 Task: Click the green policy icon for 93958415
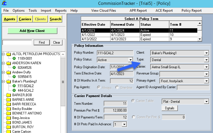tap(14, 77)
